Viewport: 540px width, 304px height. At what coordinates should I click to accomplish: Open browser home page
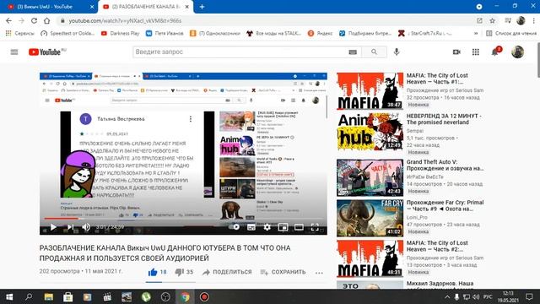[x=47, y=20]
